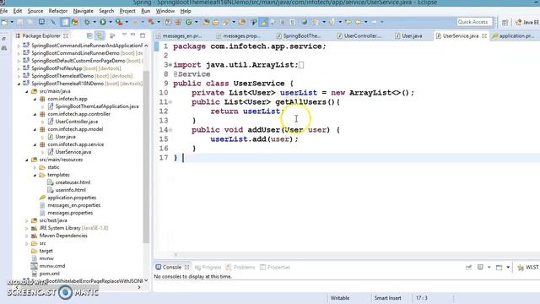The height and width of the screenshot is (304, 540).
Task: Switch to the Java EE perspective
Action: tap(527, 22)
